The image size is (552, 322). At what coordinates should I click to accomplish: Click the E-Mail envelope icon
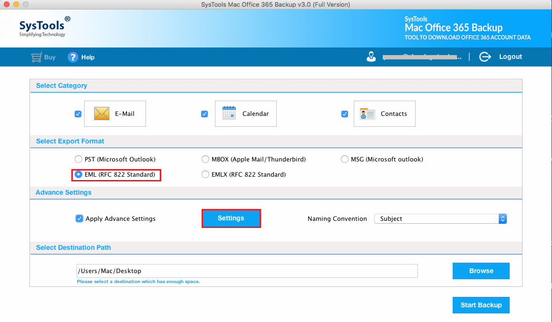coord(102,114)
